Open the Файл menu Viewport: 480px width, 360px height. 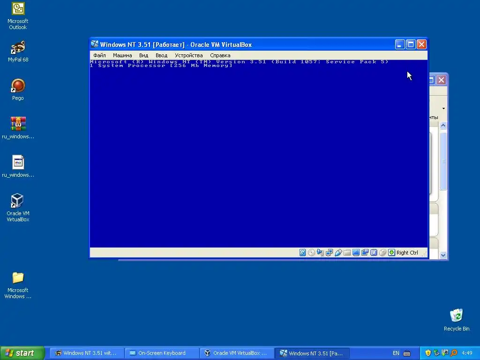[99, 55]
